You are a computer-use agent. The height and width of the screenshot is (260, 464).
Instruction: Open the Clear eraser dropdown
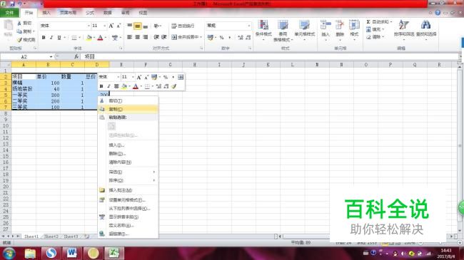coord(375,37)
